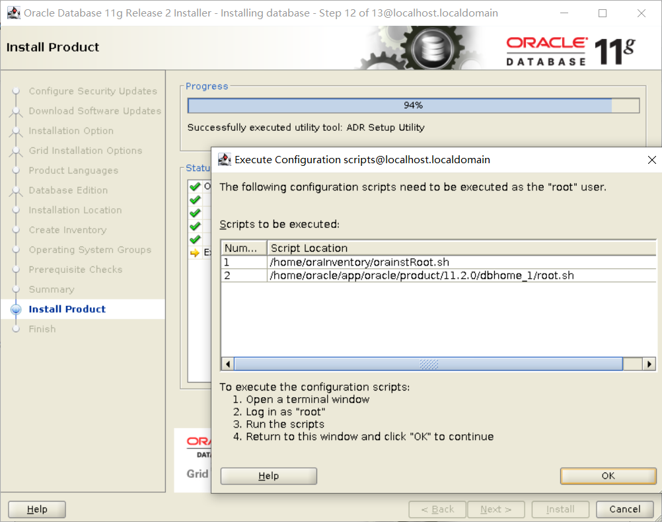This screenshot has height=522, width=662.
Task: Maximize the installer window
Action: pos(603,13)
